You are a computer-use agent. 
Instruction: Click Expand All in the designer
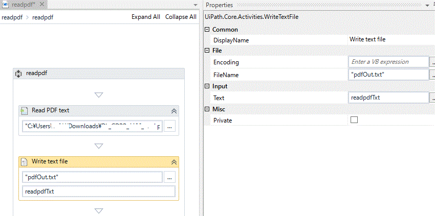point(146,17)
